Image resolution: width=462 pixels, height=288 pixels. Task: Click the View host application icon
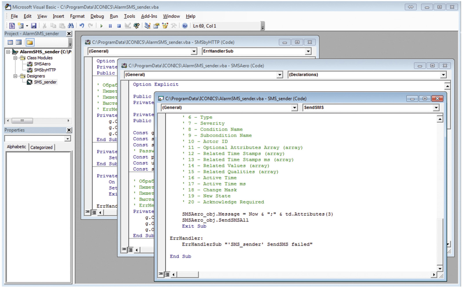click(12, 26)
